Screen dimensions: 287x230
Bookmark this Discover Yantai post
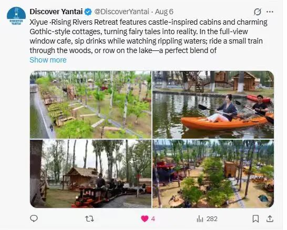255,219
